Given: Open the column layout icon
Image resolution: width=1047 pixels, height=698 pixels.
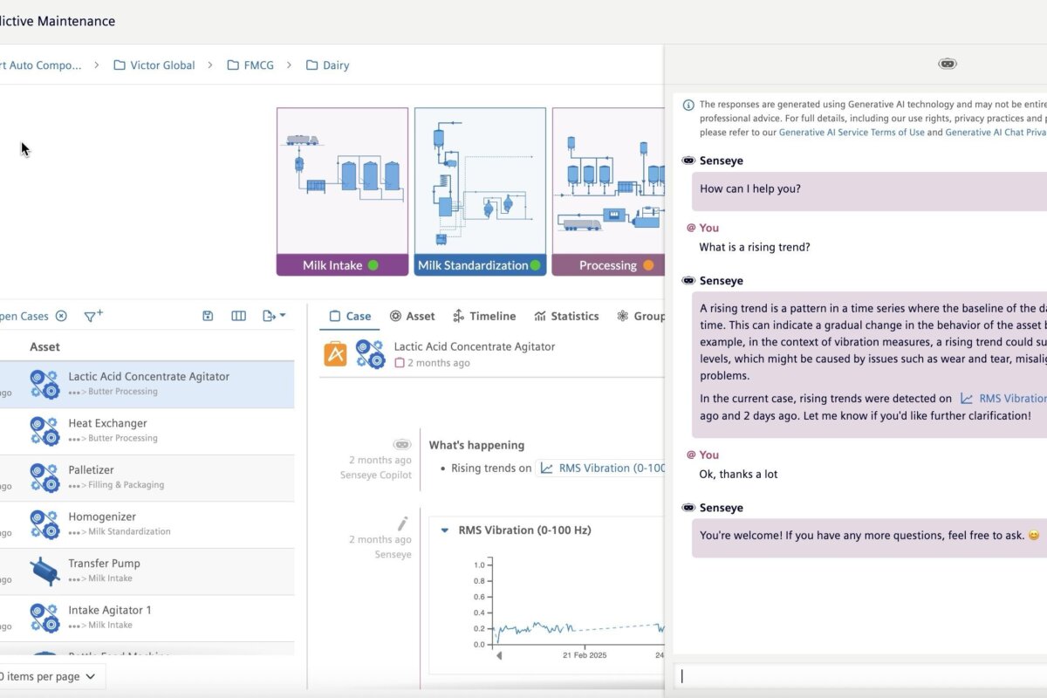Looking at the screenshot, I should point(238,316).
